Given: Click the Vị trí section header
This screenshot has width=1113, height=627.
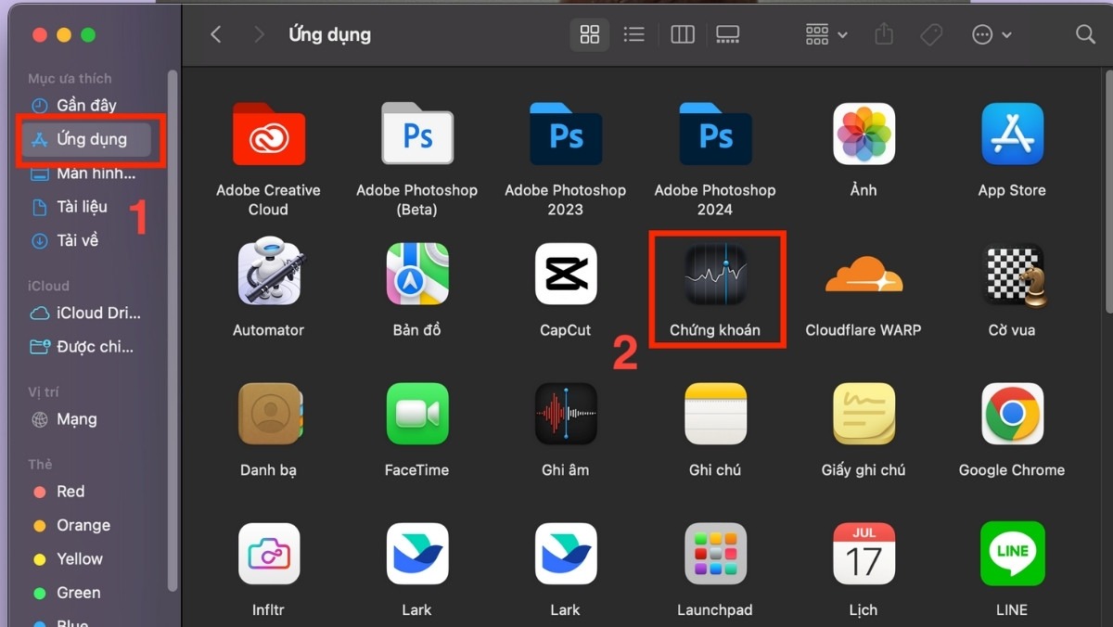Looking at the screenshot, I should point(44,392).
